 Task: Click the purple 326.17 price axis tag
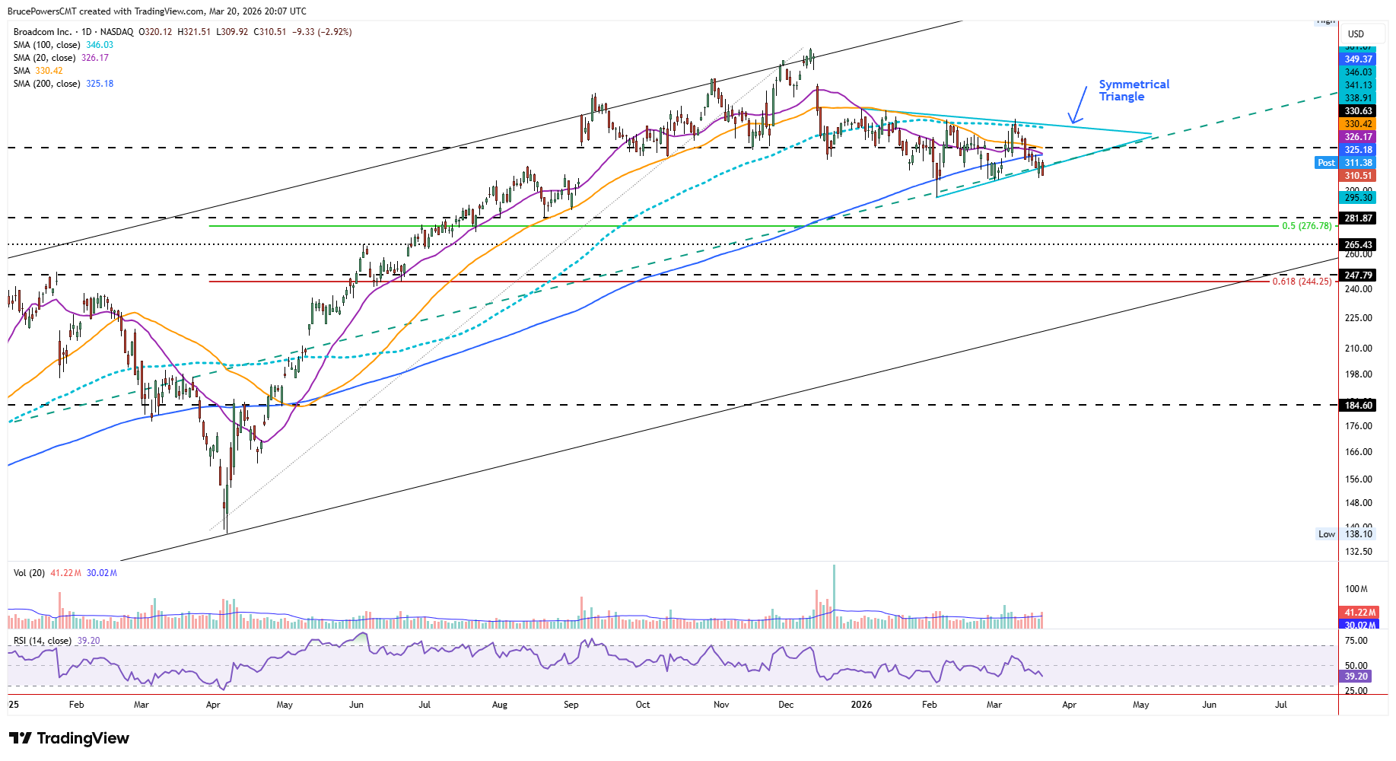pos(1359,137)
